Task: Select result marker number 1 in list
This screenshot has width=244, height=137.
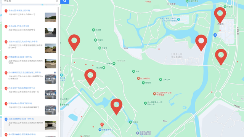Action: click(x=6, y=11)
